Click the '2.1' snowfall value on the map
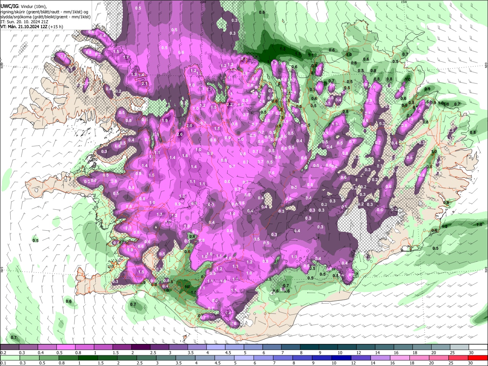The height and width of the screenshot is (366, 488). (x=144, y=83)
